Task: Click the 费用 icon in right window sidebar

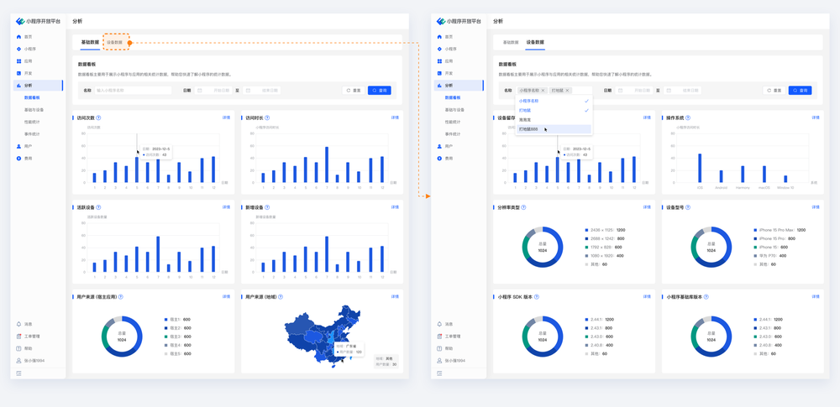Action: 439,158
